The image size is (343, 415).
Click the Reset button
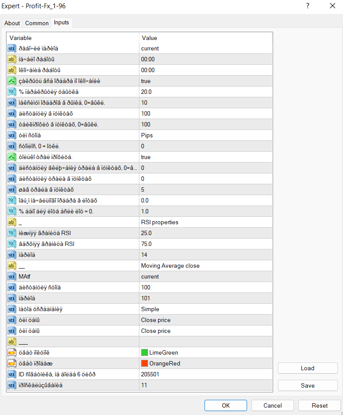(x=320, y=405)
